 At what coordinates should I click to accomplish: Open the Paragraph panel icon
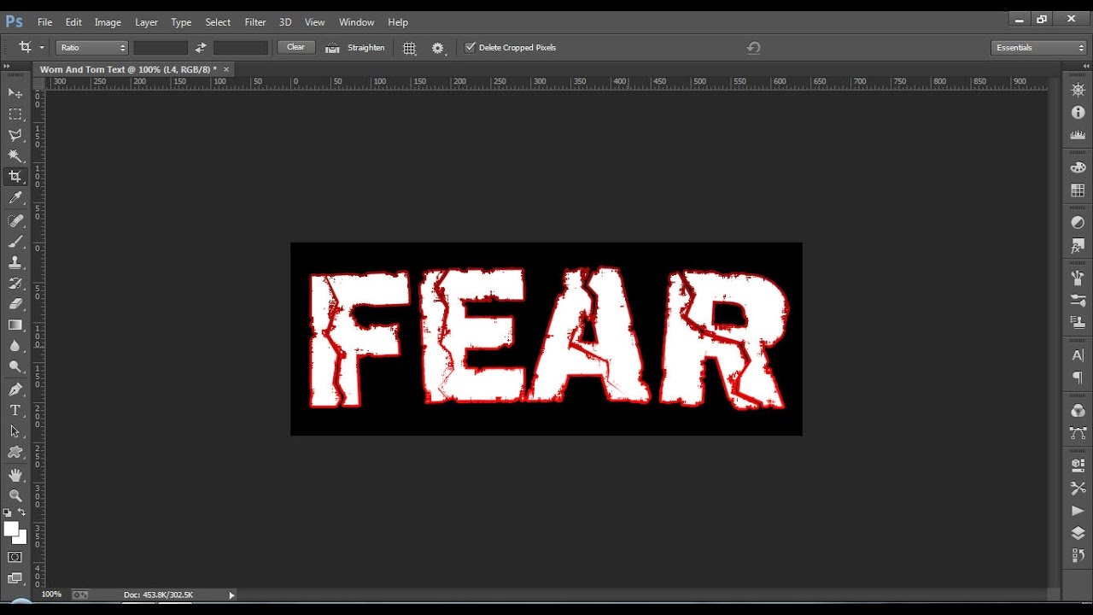click(1078, 378)
